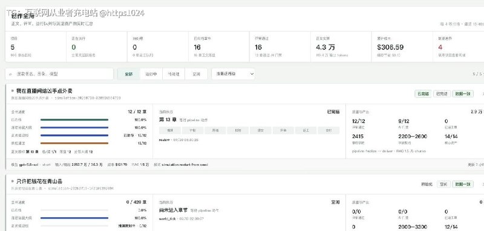This screenshot has width=484, height=231.
Task: Select the 全部 filter tab
Action: [129, 74]
